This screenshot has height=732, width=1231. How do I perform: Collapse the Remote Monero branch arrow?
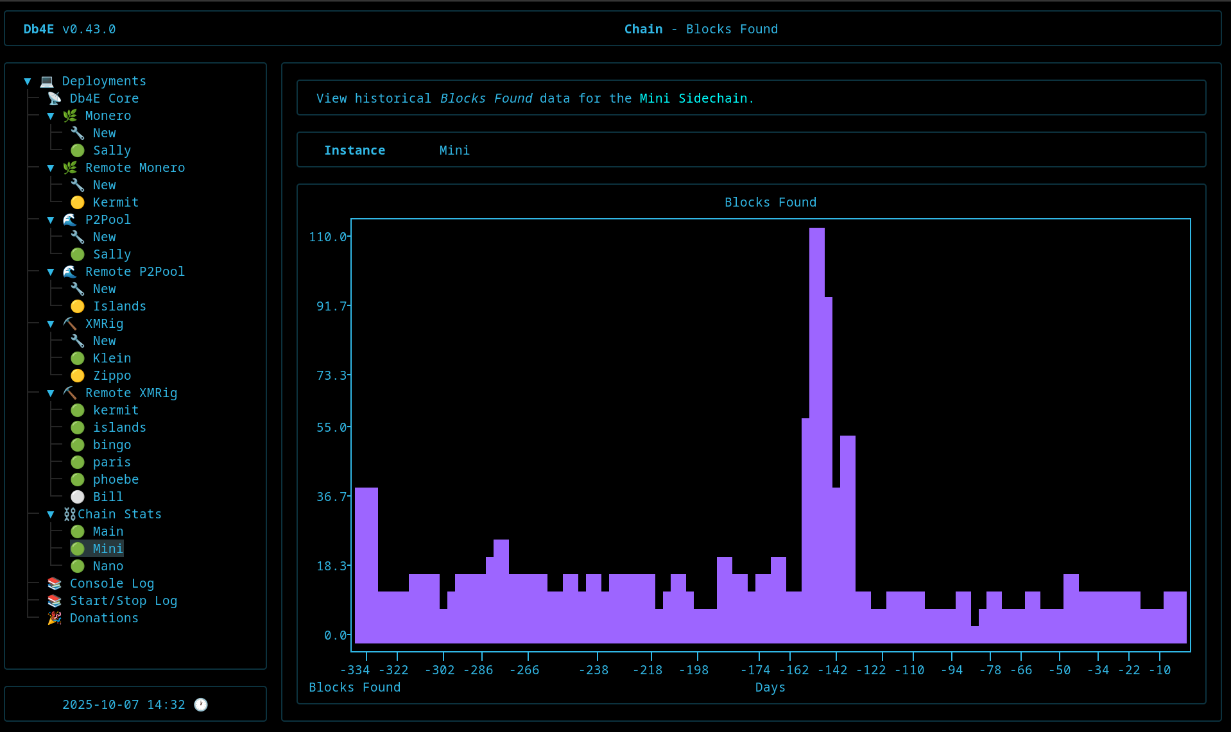coord(51,168)
